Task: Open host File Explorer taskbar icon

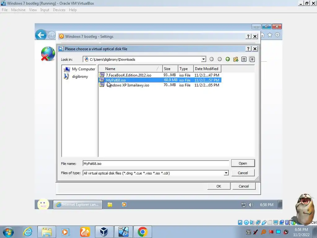Action: coord(47,232)
